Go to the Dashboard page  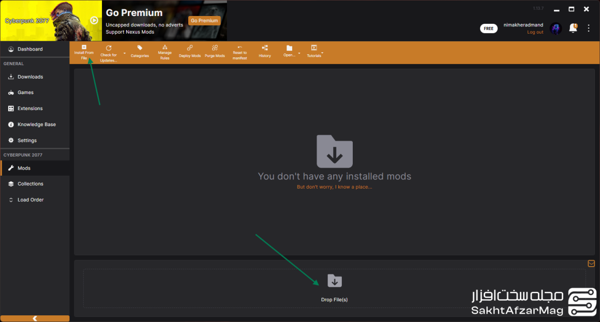pos(35,49)
